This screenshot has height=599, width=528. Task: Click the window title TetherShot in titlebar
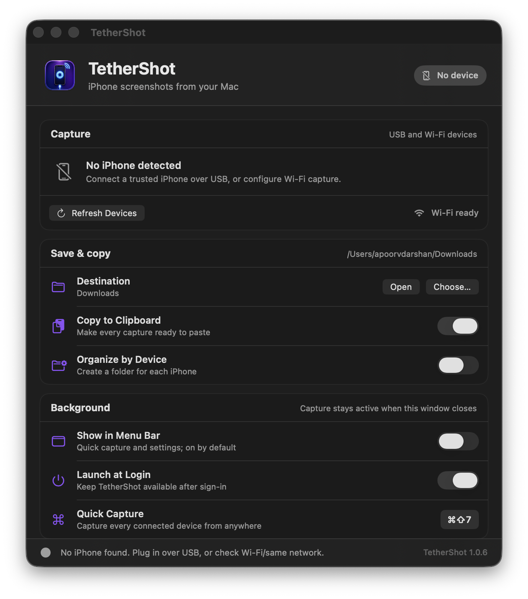(x=118, y=33)
